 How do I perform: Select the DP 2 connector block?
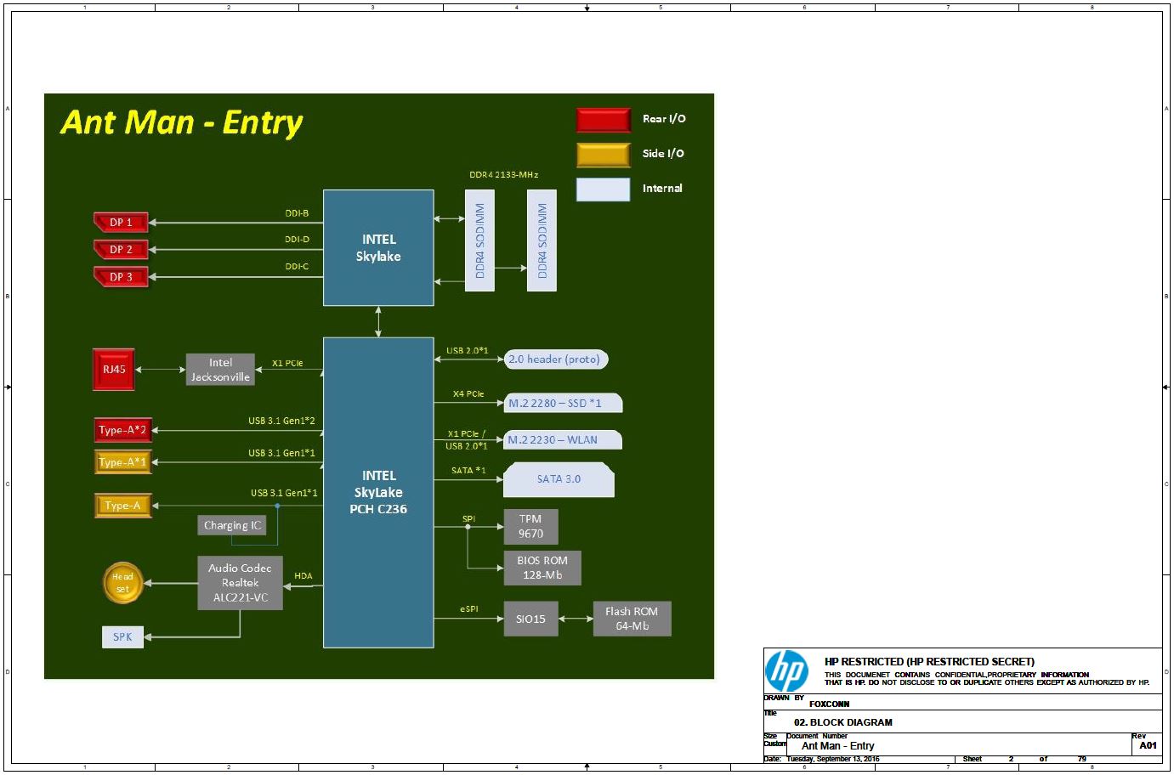point(121,250)
